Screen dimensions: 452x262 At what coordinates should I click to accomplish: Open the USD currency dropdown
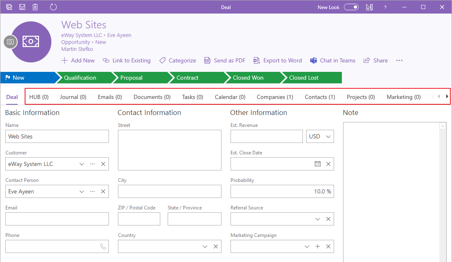(320, 136)
